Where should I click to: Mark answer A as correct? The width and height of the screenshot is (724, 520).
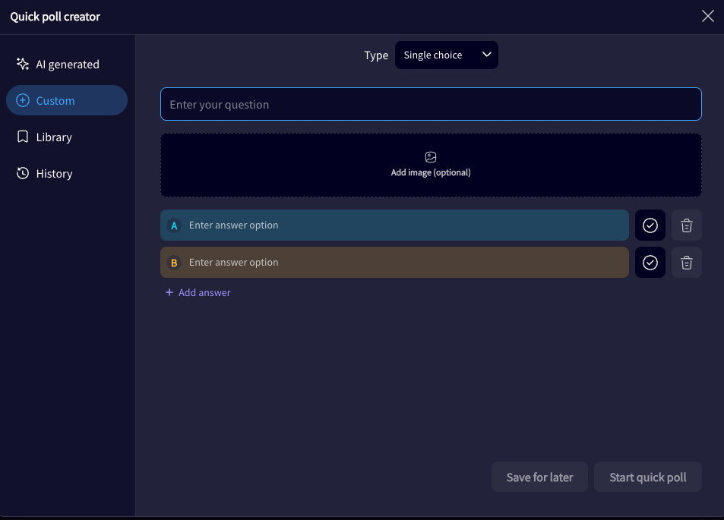coord(650,225)
